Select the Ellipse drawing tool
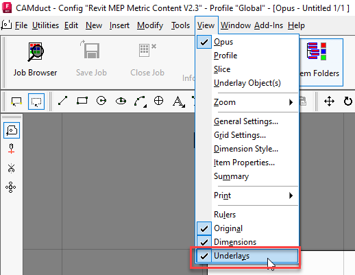 (x=121, y=101)
